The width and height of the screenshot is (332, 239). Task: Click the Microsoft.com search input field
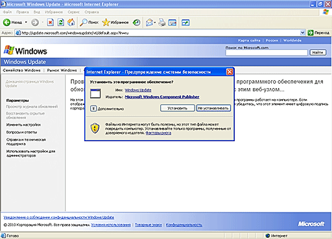[x=267, y=52]
